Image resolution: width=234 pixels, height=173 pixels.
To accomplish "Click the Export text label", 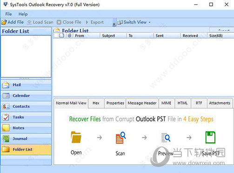I will click(97, 22).
